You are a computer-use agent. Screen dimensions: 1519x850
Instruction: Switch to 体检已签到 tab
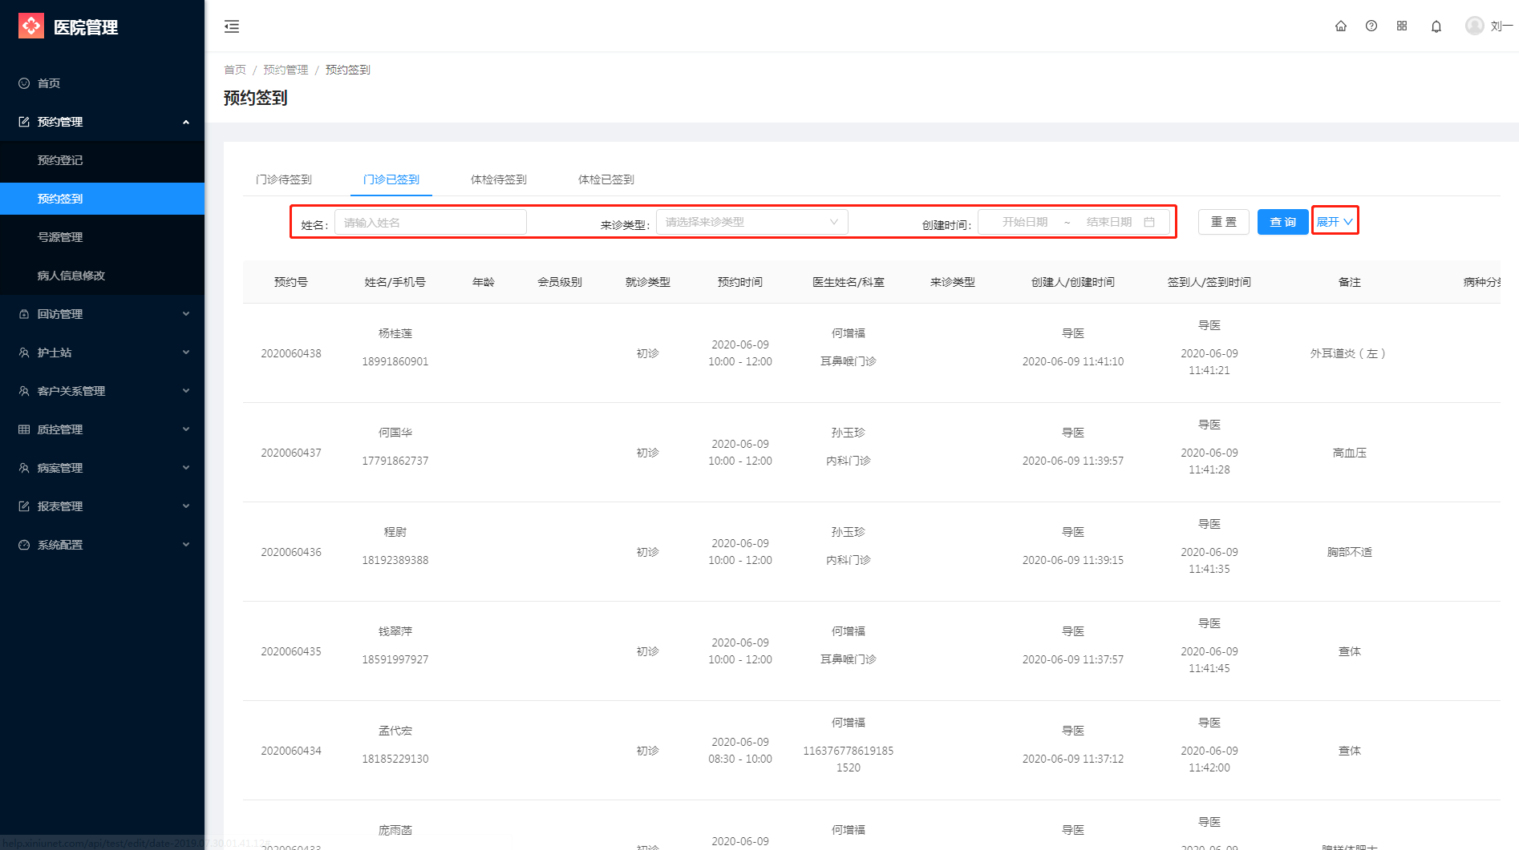tap(606, 179)
